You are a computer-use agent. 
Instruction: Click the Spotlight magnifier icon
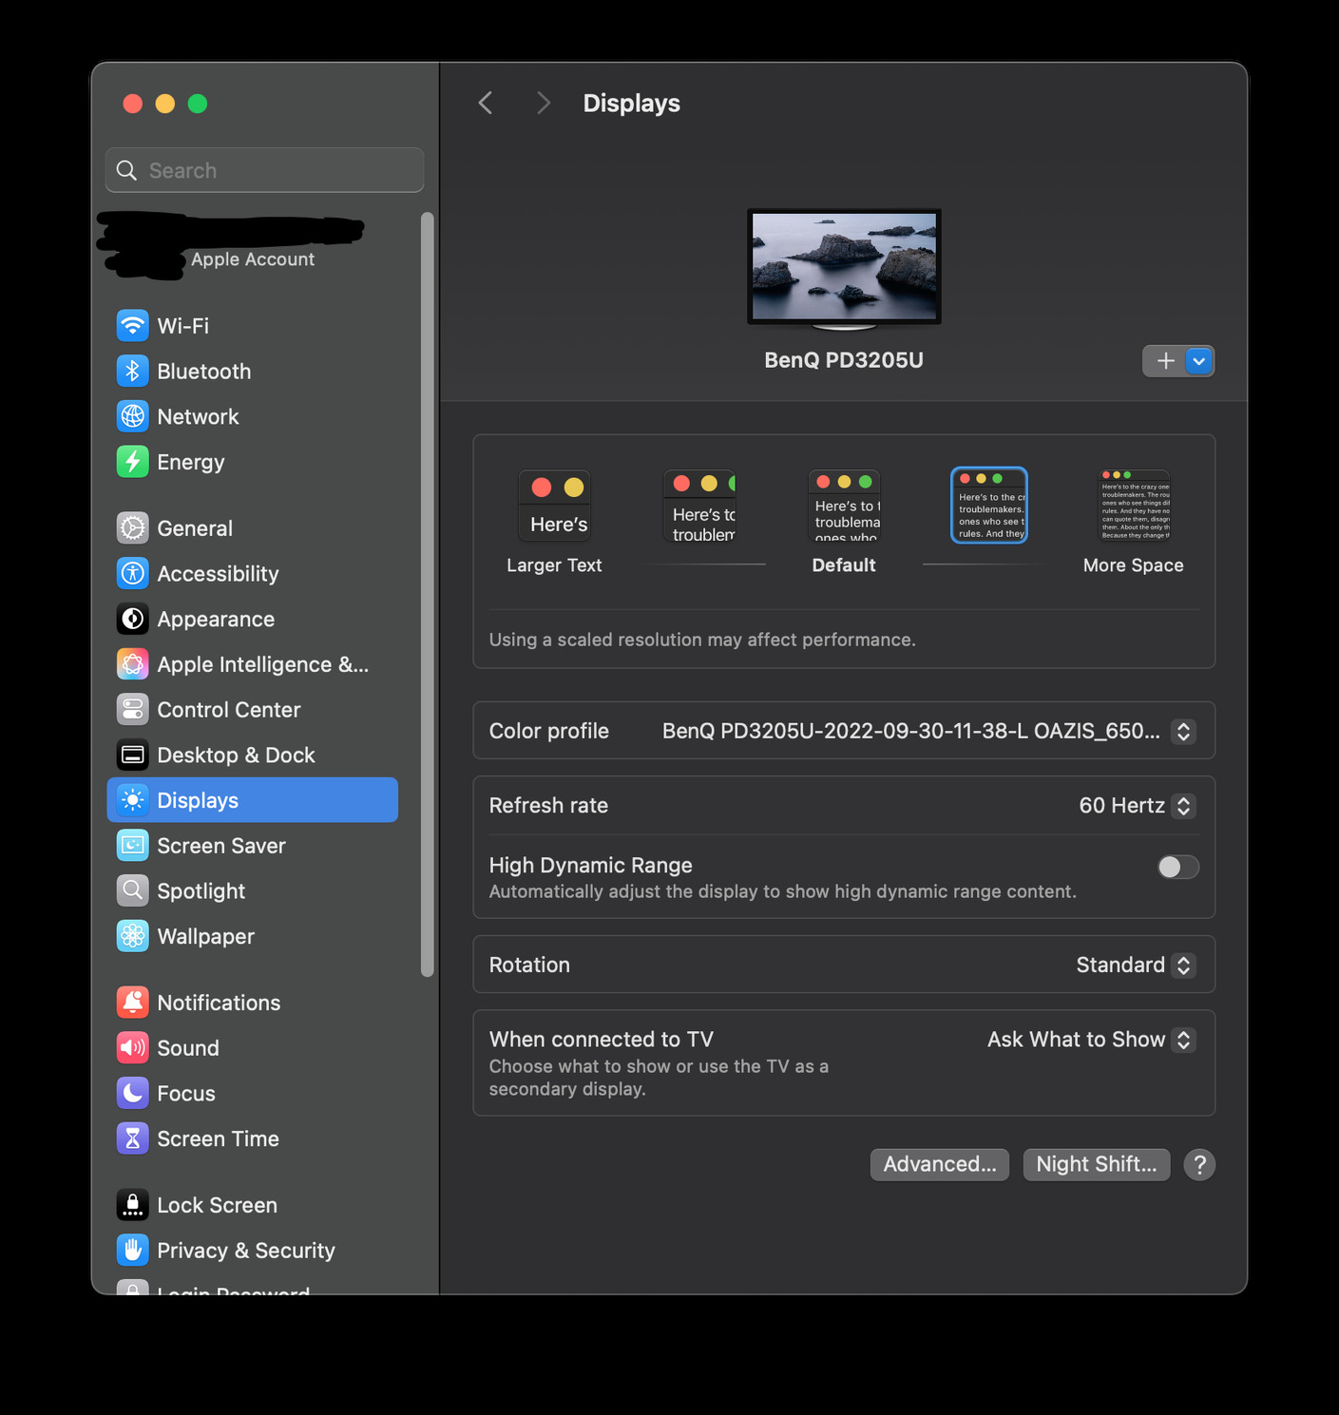(x=133, y=891)
